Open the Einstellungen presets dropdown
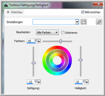 [x=77, y=22]
